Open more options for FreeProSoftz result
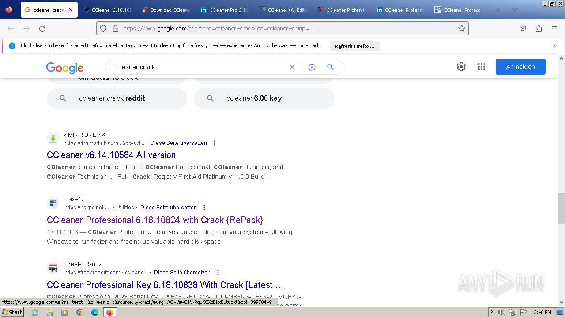The height and width of the screenshot is (318, 565). (218, 273)
